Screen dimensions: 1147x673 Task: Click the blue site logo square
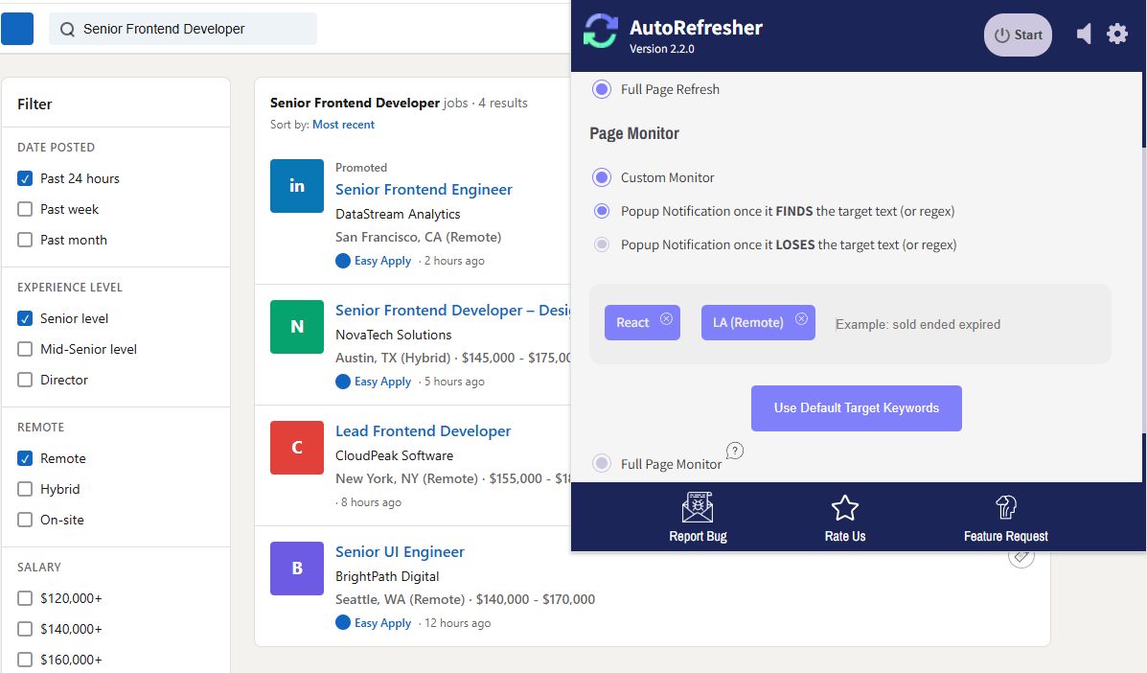(x=17, y=29)
